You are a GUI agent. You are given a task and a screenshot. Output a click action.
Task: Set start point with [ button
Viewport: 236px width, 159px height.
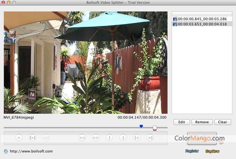(109, 138)
